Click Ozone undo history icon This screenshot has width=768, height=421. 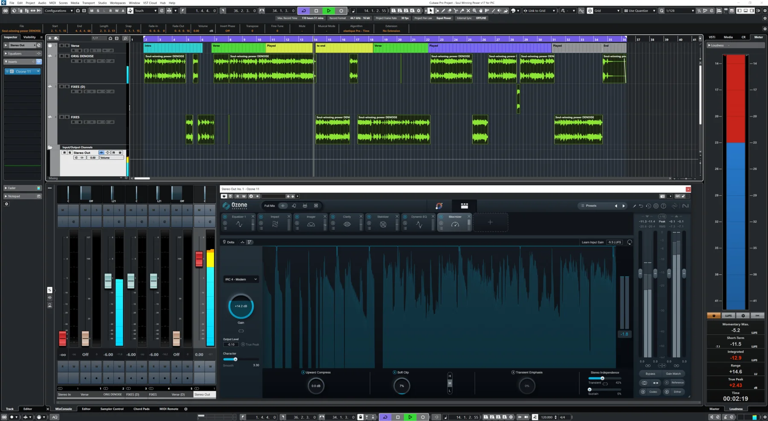click(649, 206)
